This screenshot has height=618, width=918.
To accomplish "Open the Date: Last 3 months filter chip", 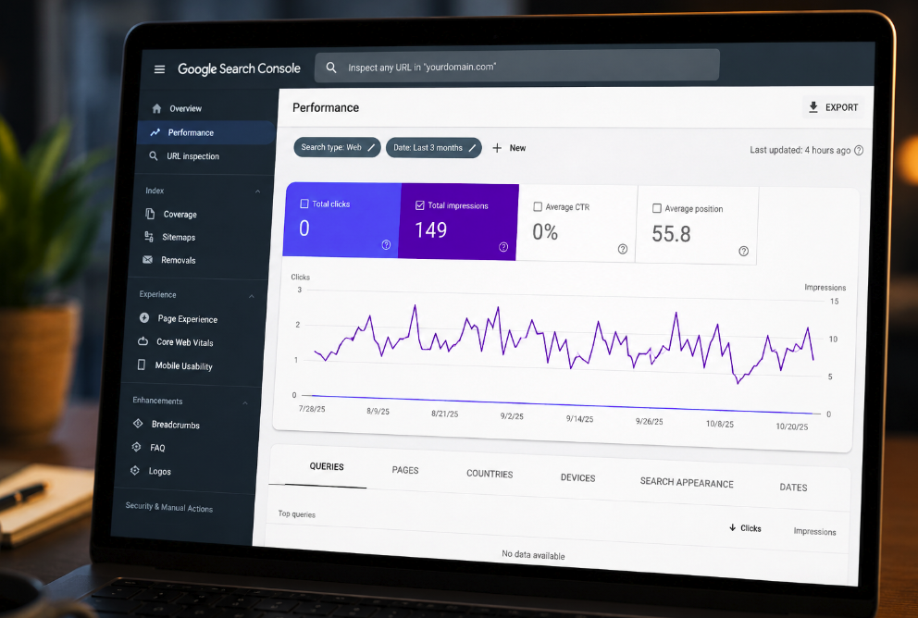I will (x=434, y=148).
